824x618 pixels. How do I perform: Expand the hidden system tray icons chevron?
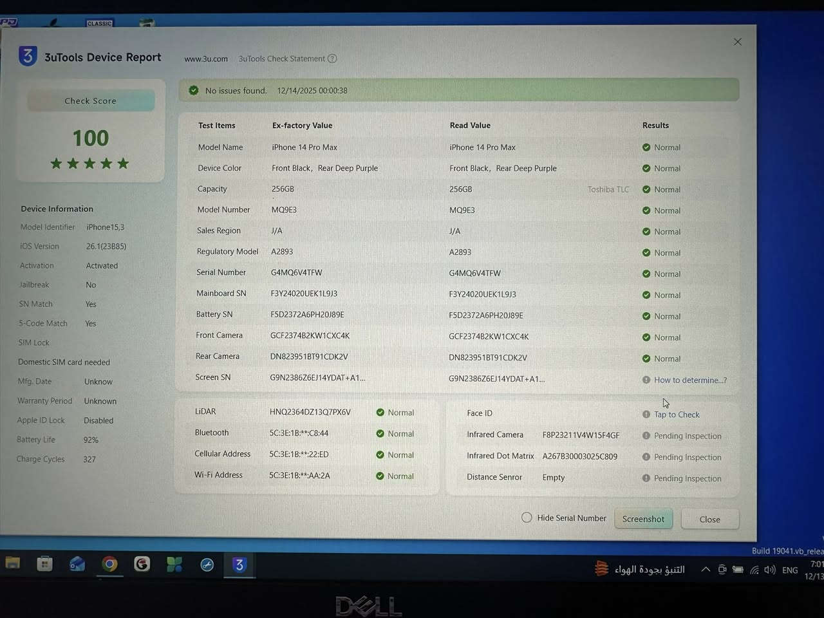706,570
